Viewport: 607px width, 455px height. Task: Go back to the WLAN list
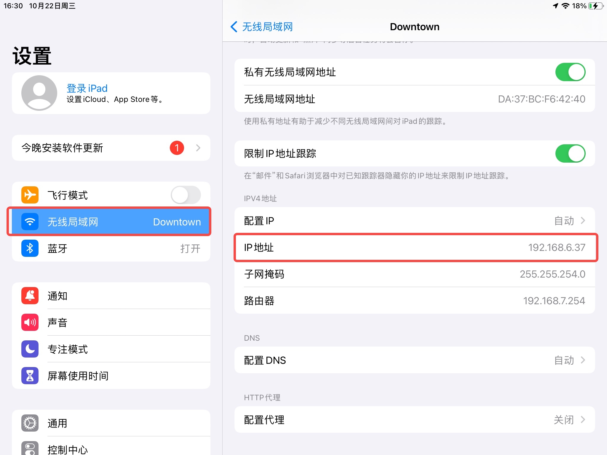[x=261, y=27]
